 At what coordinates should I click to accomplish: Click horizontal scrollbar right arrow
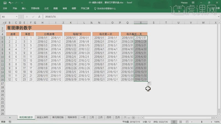tap(216, 118)
